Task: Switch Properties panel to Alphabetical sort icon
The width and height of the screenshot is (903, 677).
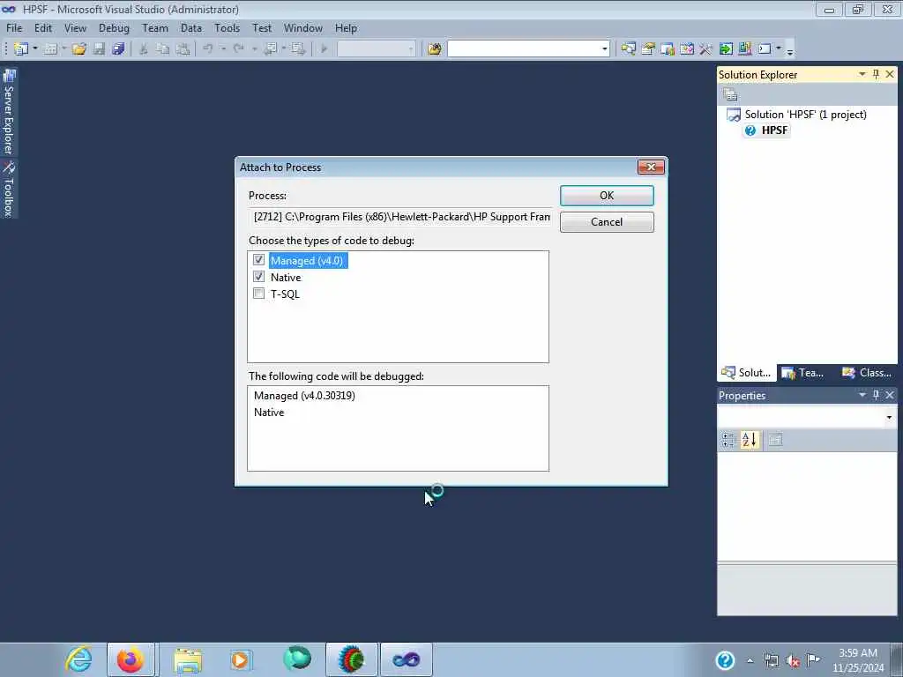Action: tap(750, 441)
